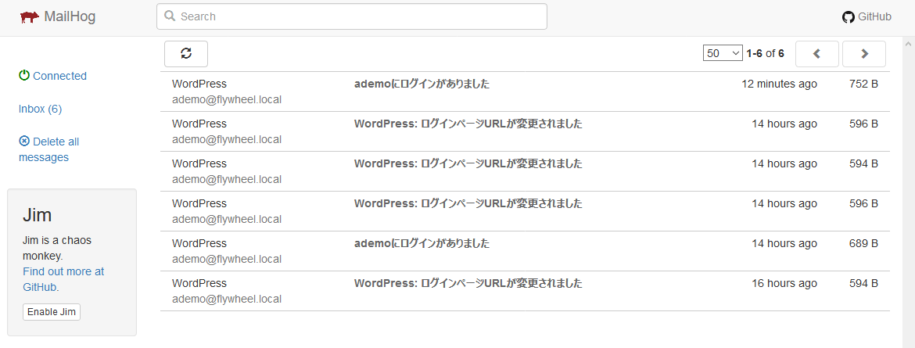This screenshot has height=348, width=915.
Task: Click the Jim heading
Action: coord(38,215)
